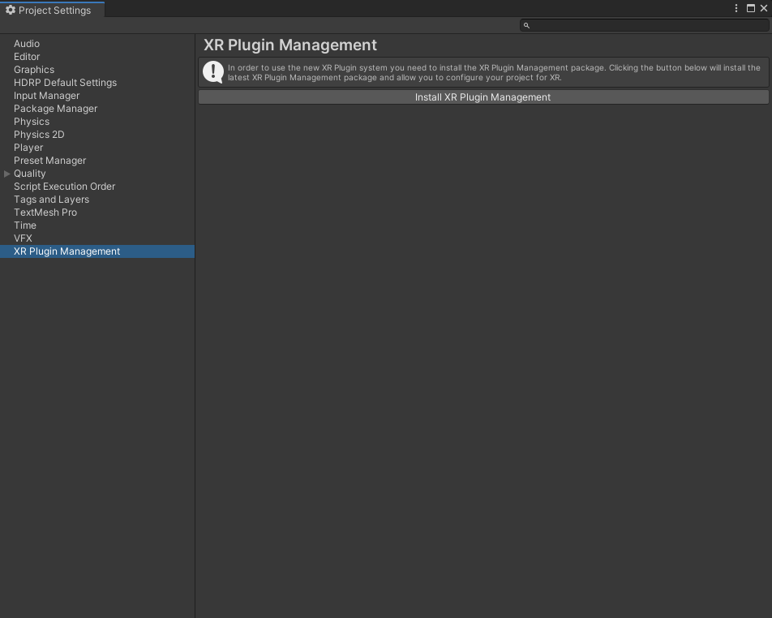The image size is (772, 618).
Task: Open HDRP Default Settings
Action: coord(65,83)
